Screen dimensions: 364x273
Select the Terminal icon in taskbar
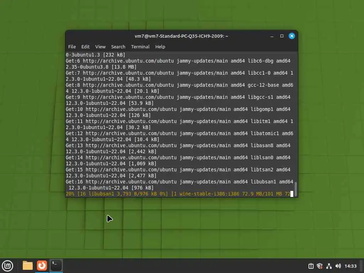pos(56,266)
